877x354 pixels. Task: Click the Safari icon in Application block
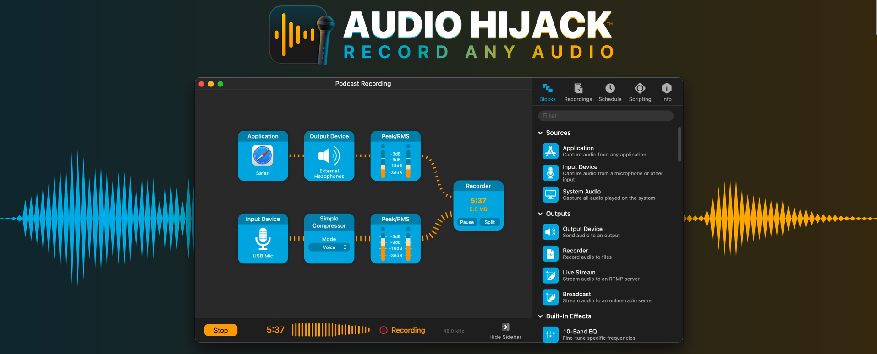[x=263, y=156]
